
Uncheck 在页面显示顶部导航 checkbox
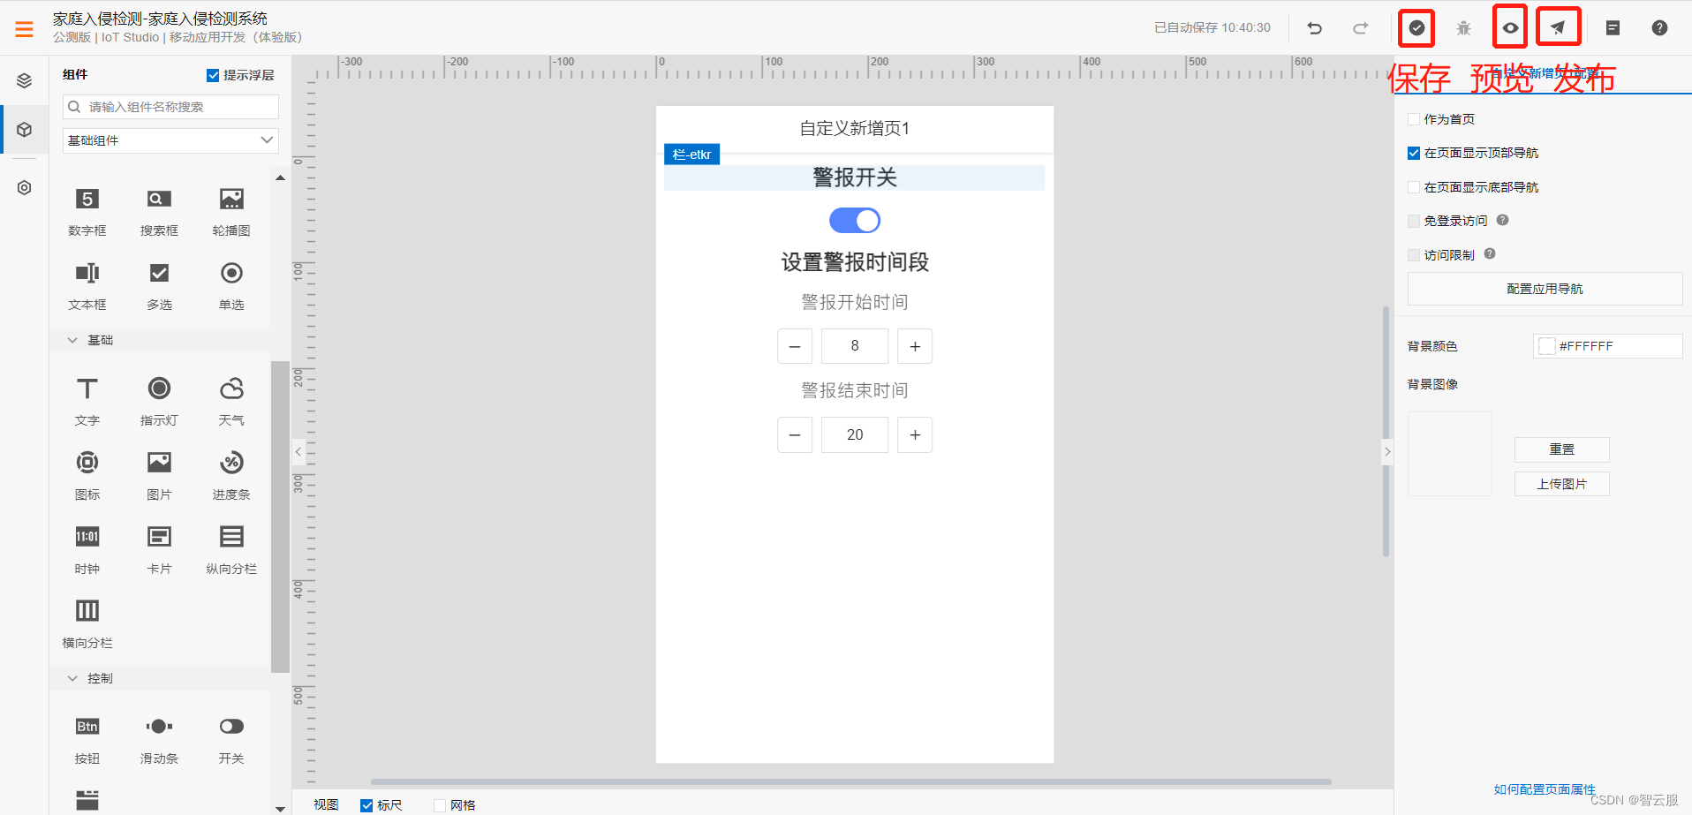point(1414,153)
